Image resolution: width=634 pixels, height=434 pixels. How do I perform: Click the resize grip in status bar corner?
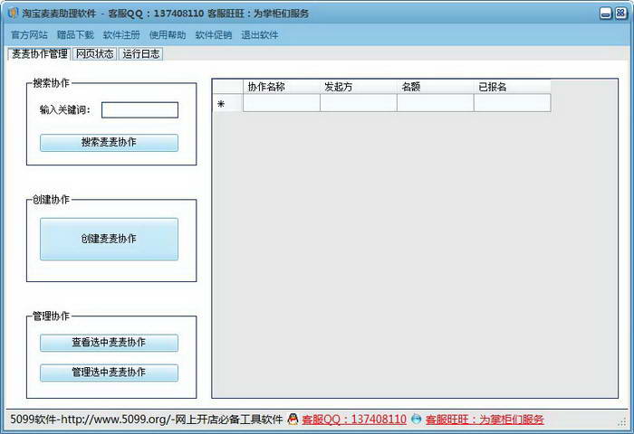tap(622, 422)
